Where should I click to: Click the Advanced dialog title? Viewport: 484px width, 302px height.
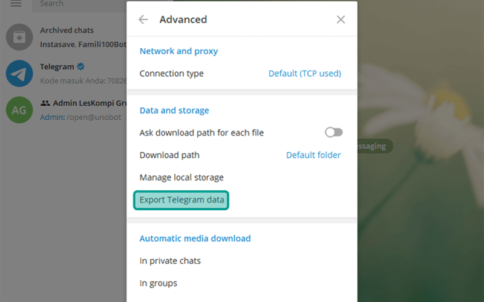click(183, 19)
